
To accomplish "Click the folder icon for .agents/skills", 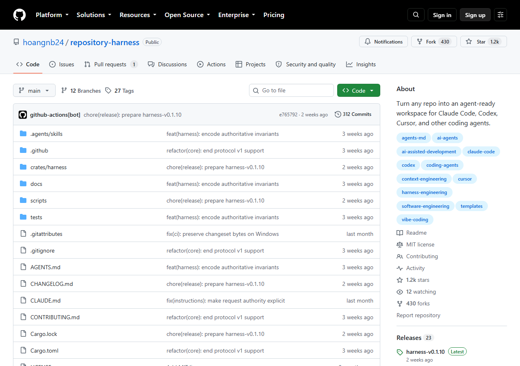I will click(23, 134).
